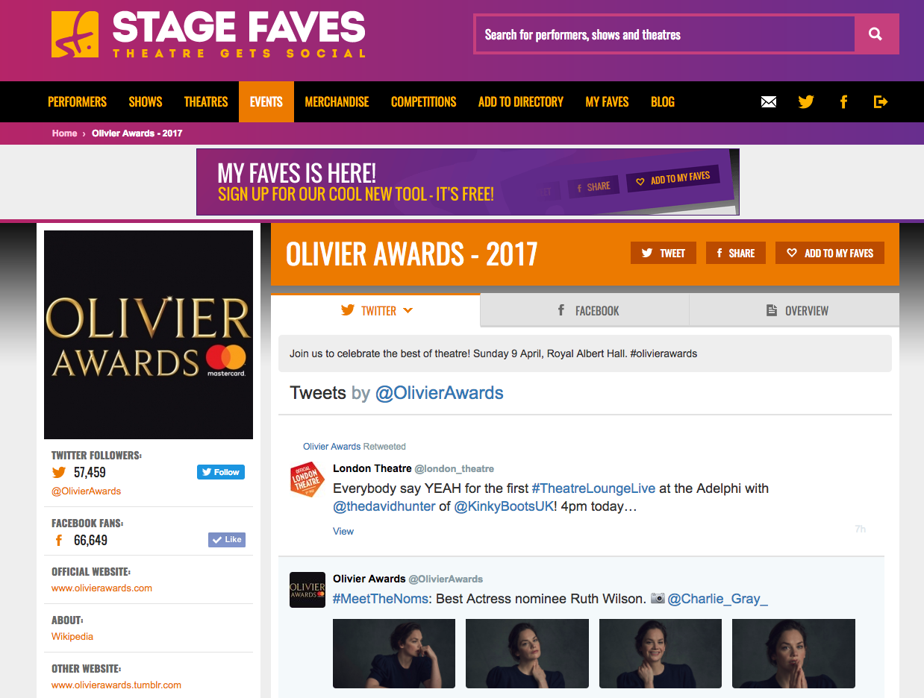This screenshot has height=698, width=924.
Task: Click the Stage Faves title text logo
Action: (x=239, y=34)
